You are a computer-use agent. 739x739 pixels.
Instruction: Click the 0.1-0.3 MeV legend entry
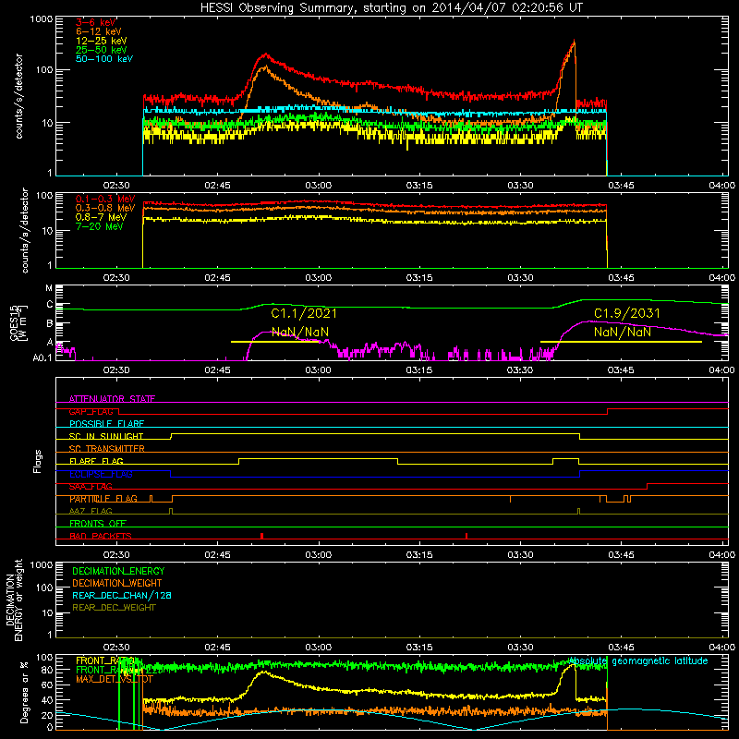(x=105, y=199)
